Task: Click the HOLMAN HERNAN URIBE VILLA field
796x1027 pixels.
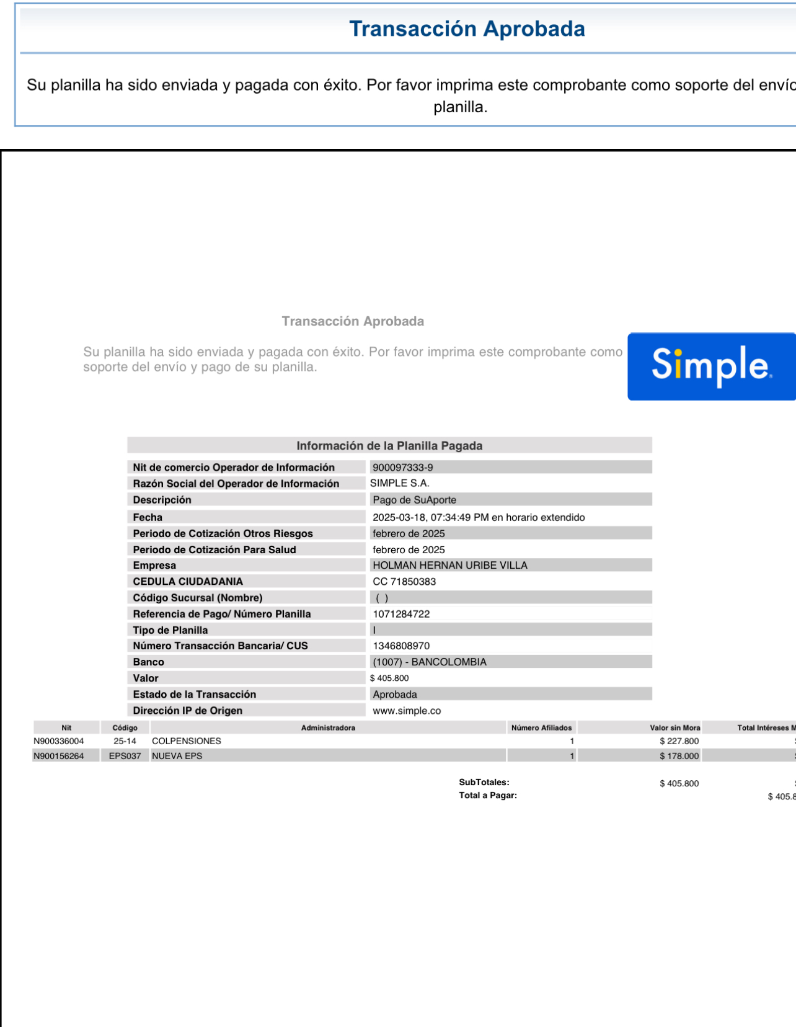Action: [449, 566]
